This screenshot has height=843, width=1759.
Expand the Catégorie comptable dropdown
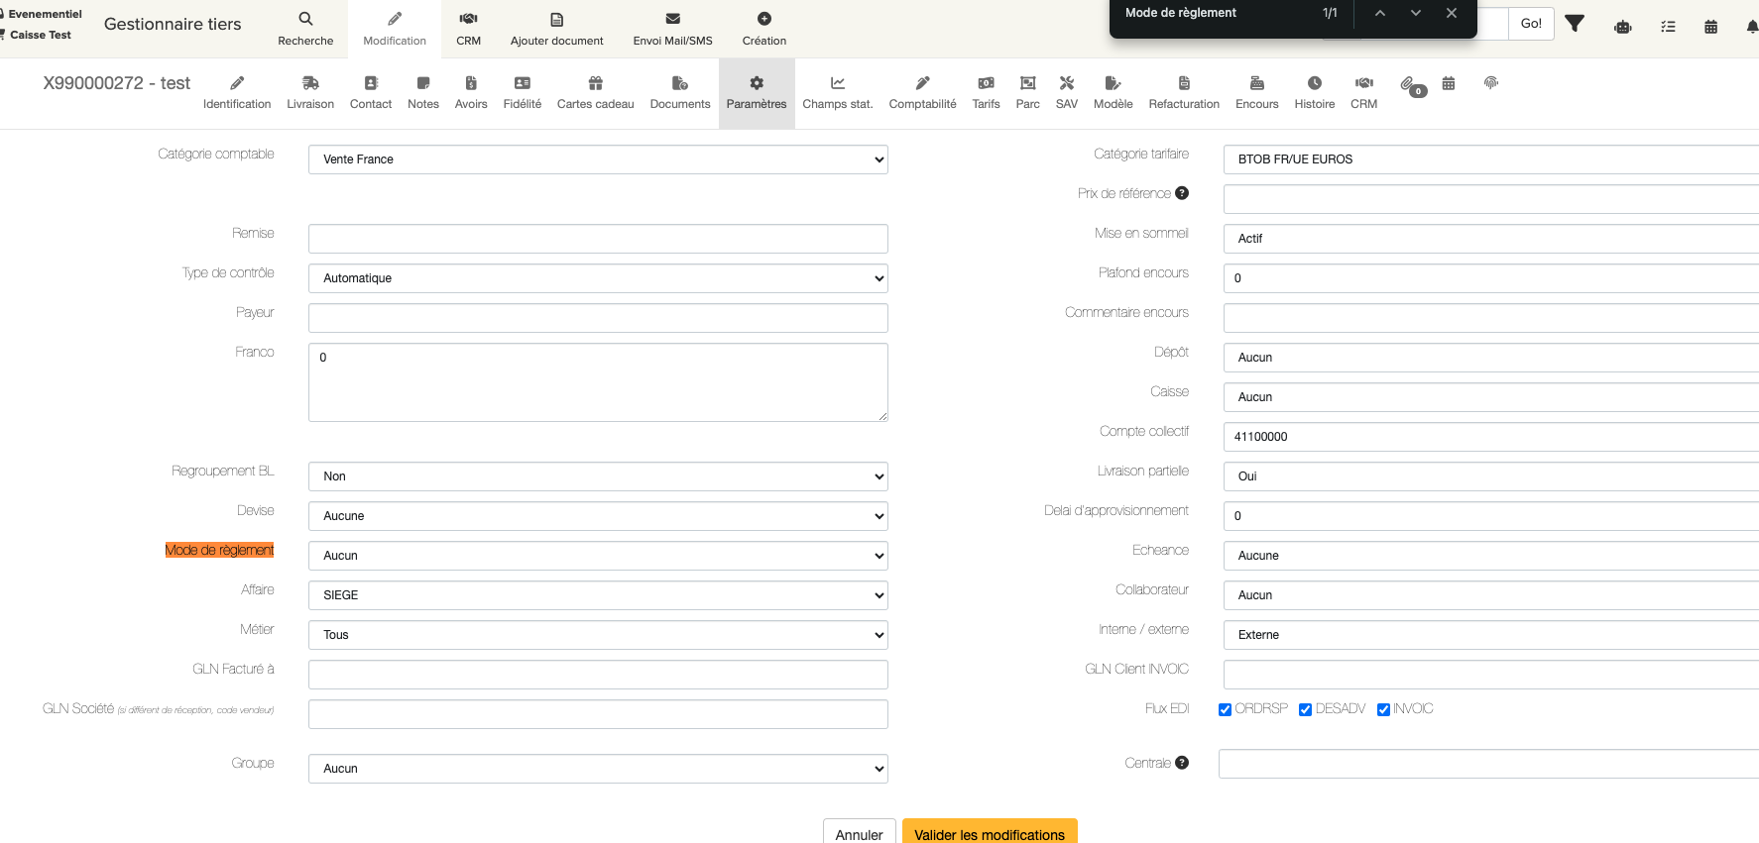(598, 159)
